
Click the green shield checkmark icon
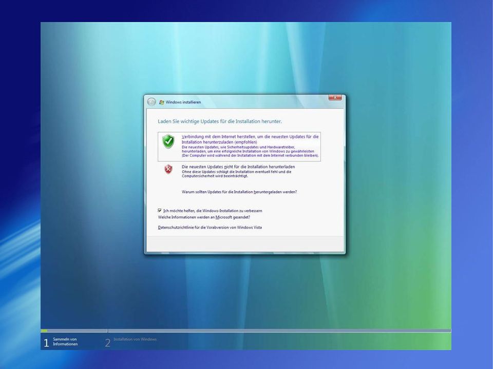tap(168, 141)
